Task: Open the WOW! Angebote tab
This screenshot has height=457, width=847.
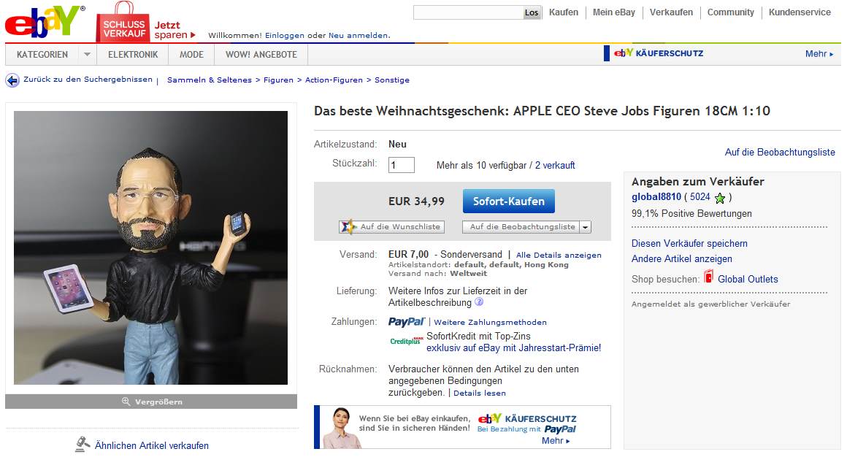Action: (x=261, y=55)
